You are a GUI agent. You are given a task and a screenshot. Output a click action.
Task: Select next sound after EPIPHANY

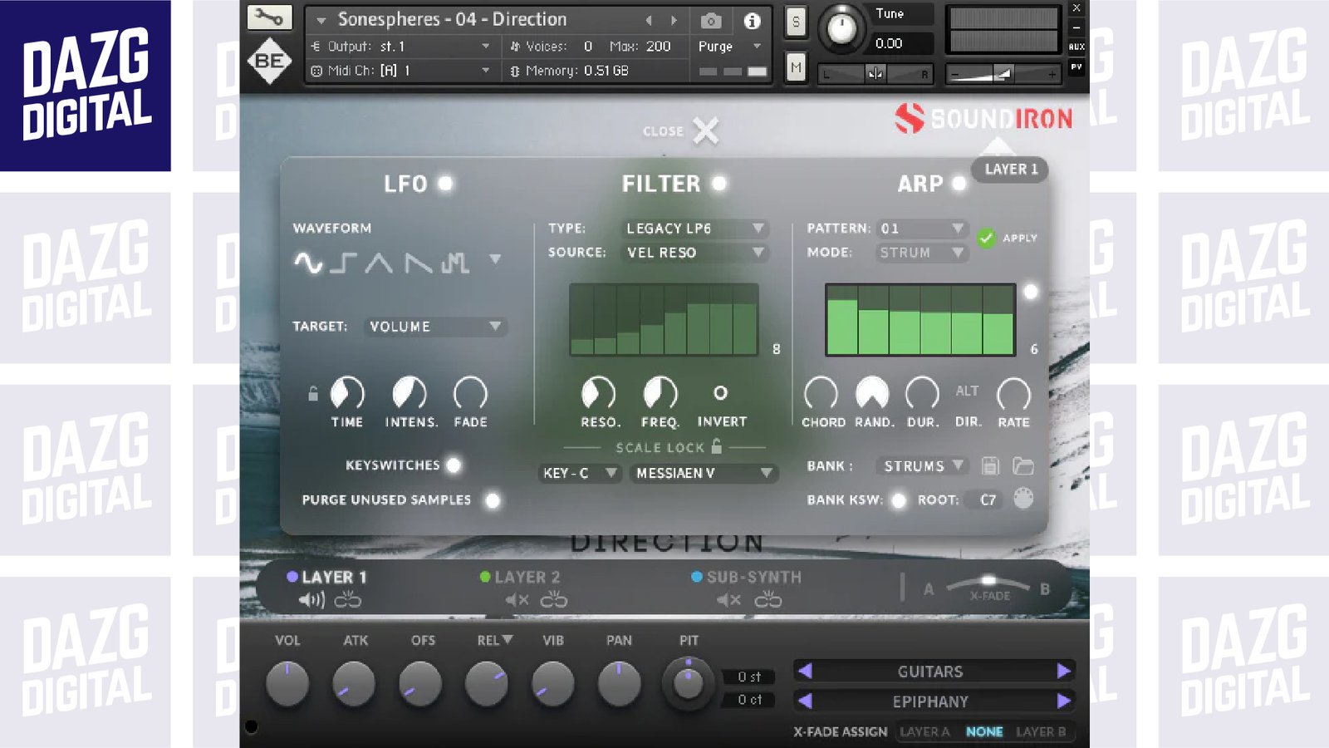coord(1064,701)
